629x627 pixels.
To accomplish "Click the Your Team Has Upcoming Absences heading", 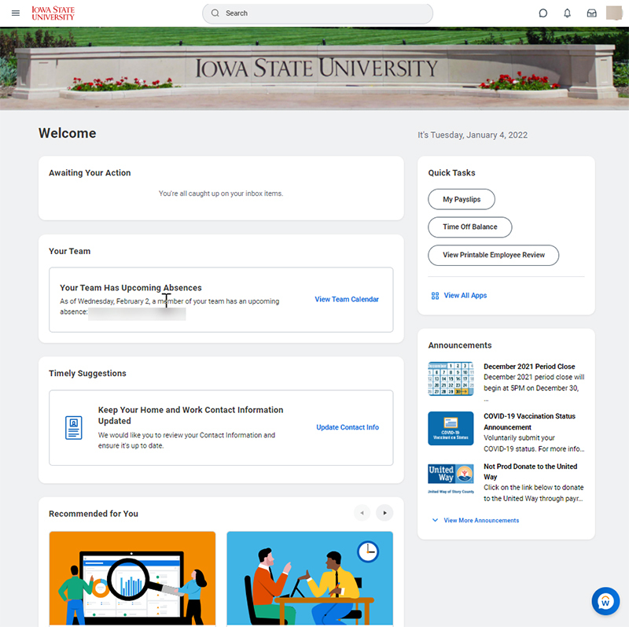I will tap(131, 288).
